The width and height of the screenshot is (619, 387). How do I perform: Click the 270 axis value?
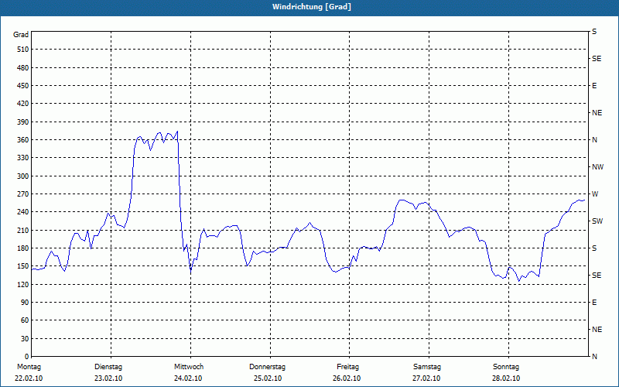23,194
